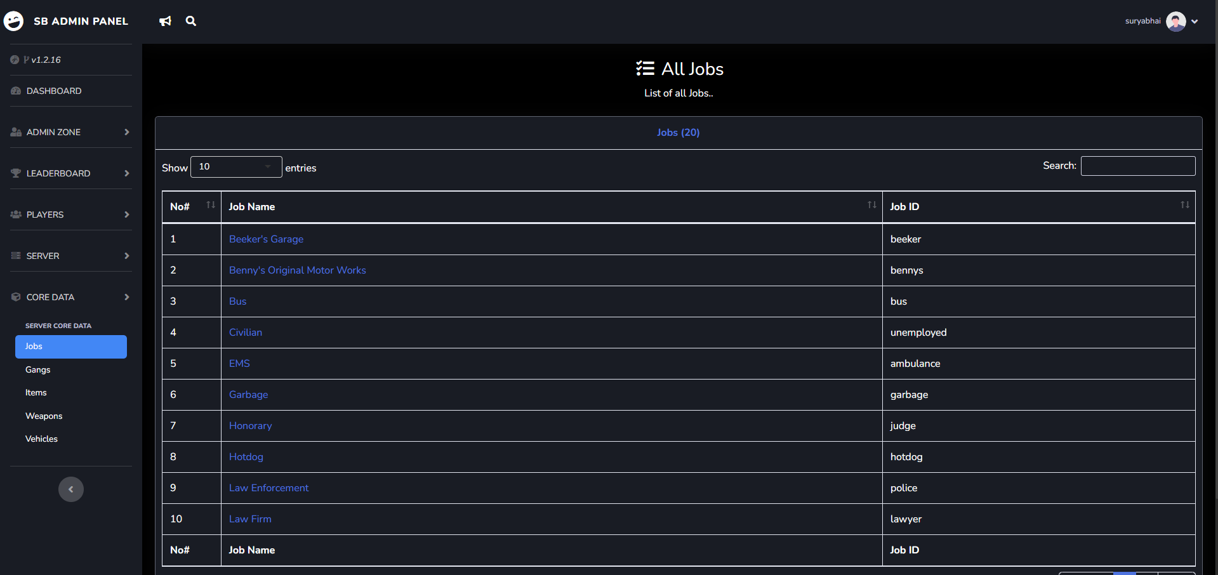Open the Show entries count dropdown
Screen dimensions: 1218x575
(235, 167)
